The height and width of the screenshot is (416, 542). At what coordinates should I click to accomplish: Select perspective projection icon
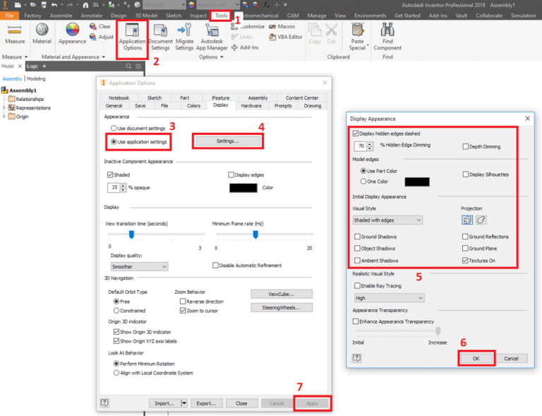coord(481,220)
